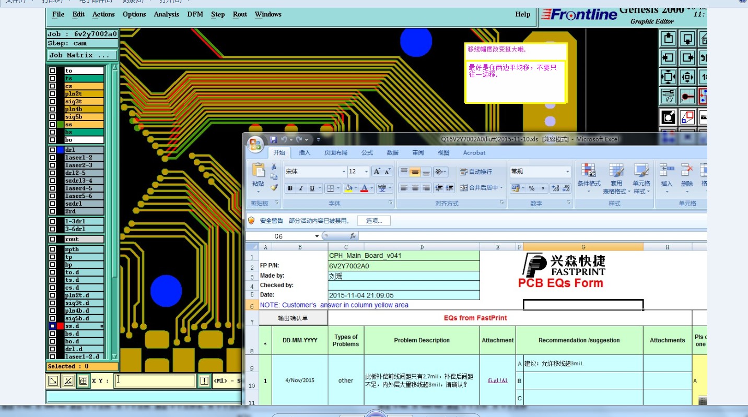Click the Bold B icon in Excel
748x417 pixels.
click(289, 188)
